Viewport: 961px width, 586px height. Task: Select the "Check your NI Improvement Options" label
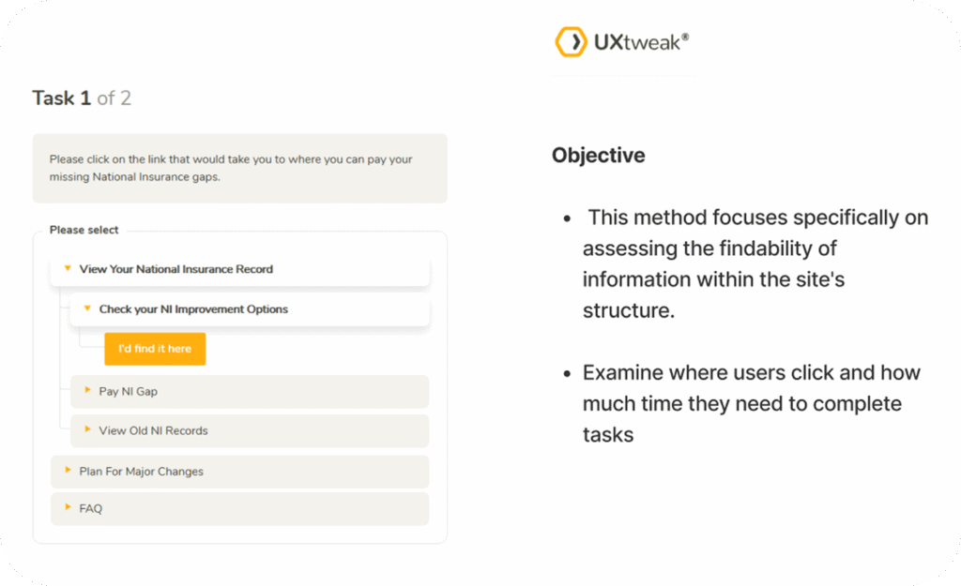[x=193, y=309]
